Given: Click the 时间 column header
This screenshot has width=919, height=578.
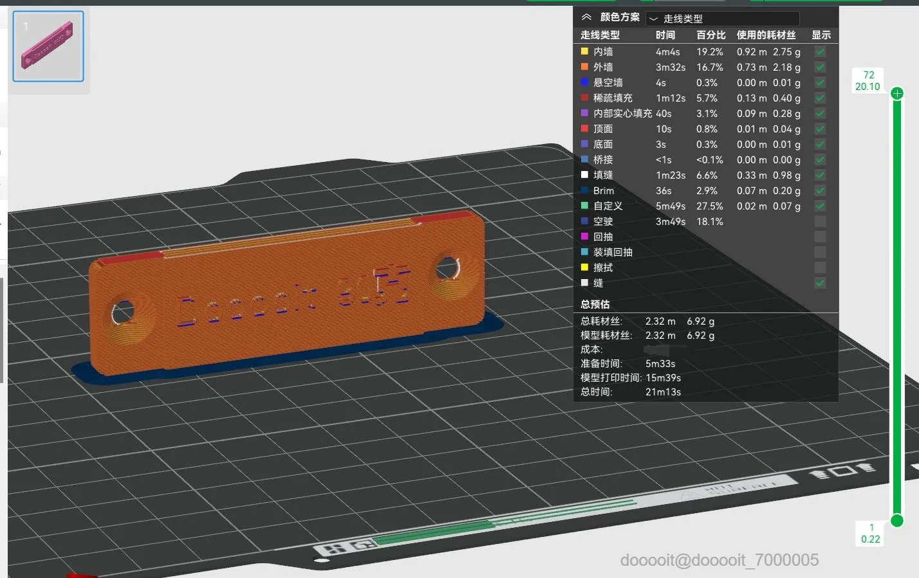Looking at the screenshot, I should 665,35.
